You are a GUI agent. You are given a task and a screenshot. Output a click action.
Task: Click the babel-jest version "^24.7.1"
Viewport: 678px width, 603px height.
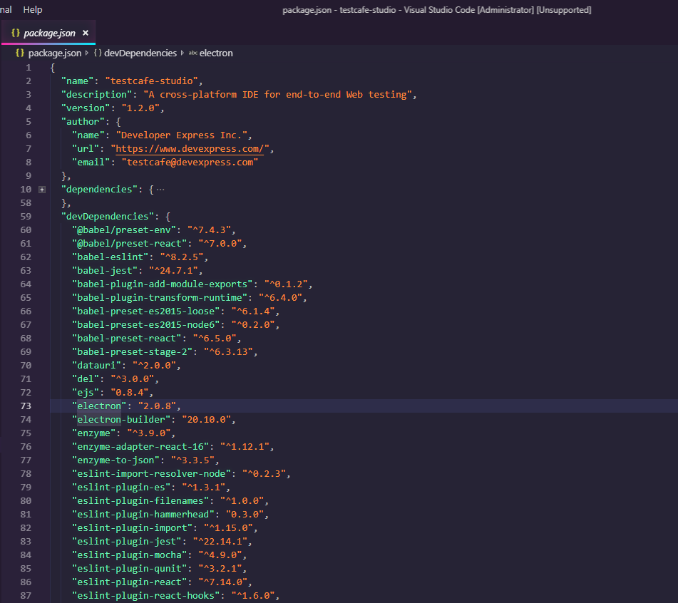(x=173, y=271)
